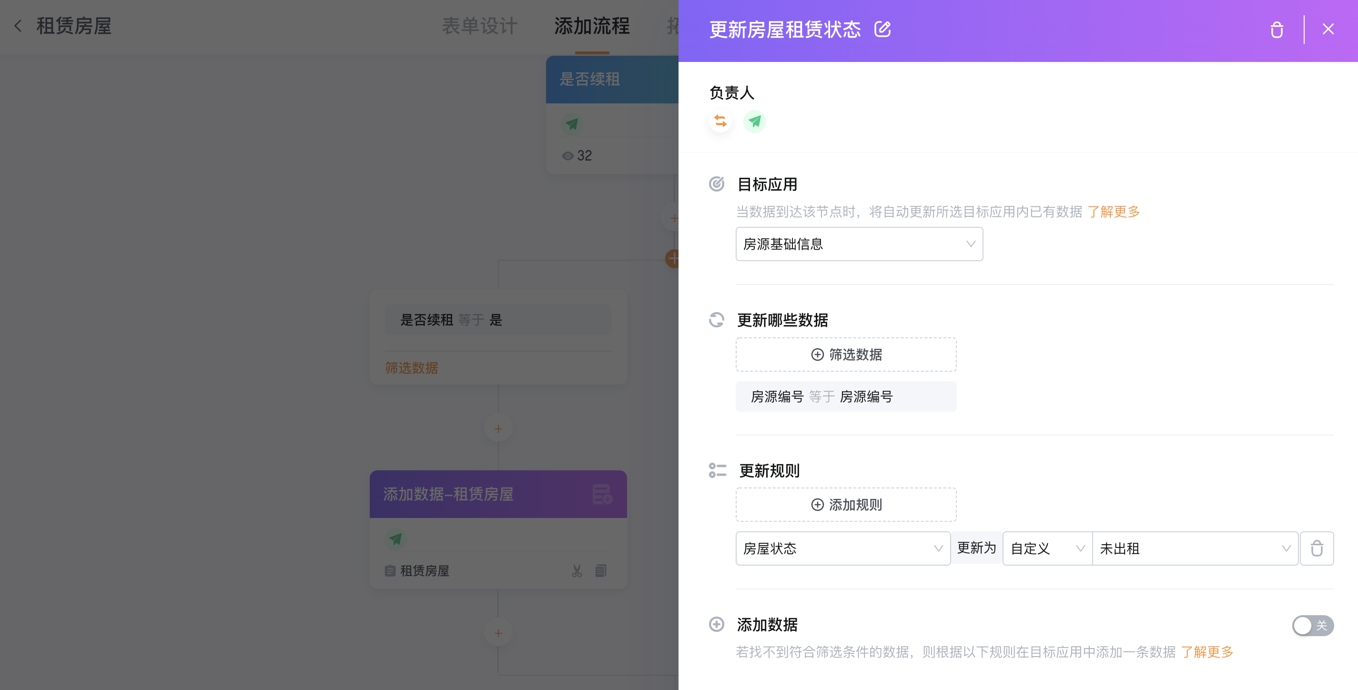Screen dimensions: 1358x690
Task: Select the filter condition 房源编号 等于 房源编号
Action: (846, 396)
